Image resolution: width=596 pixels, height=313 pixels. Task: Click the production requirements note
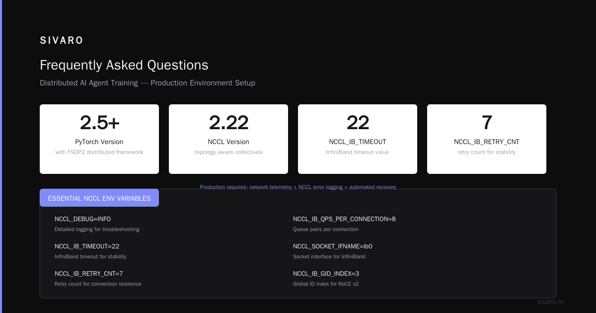pos(298,187)
